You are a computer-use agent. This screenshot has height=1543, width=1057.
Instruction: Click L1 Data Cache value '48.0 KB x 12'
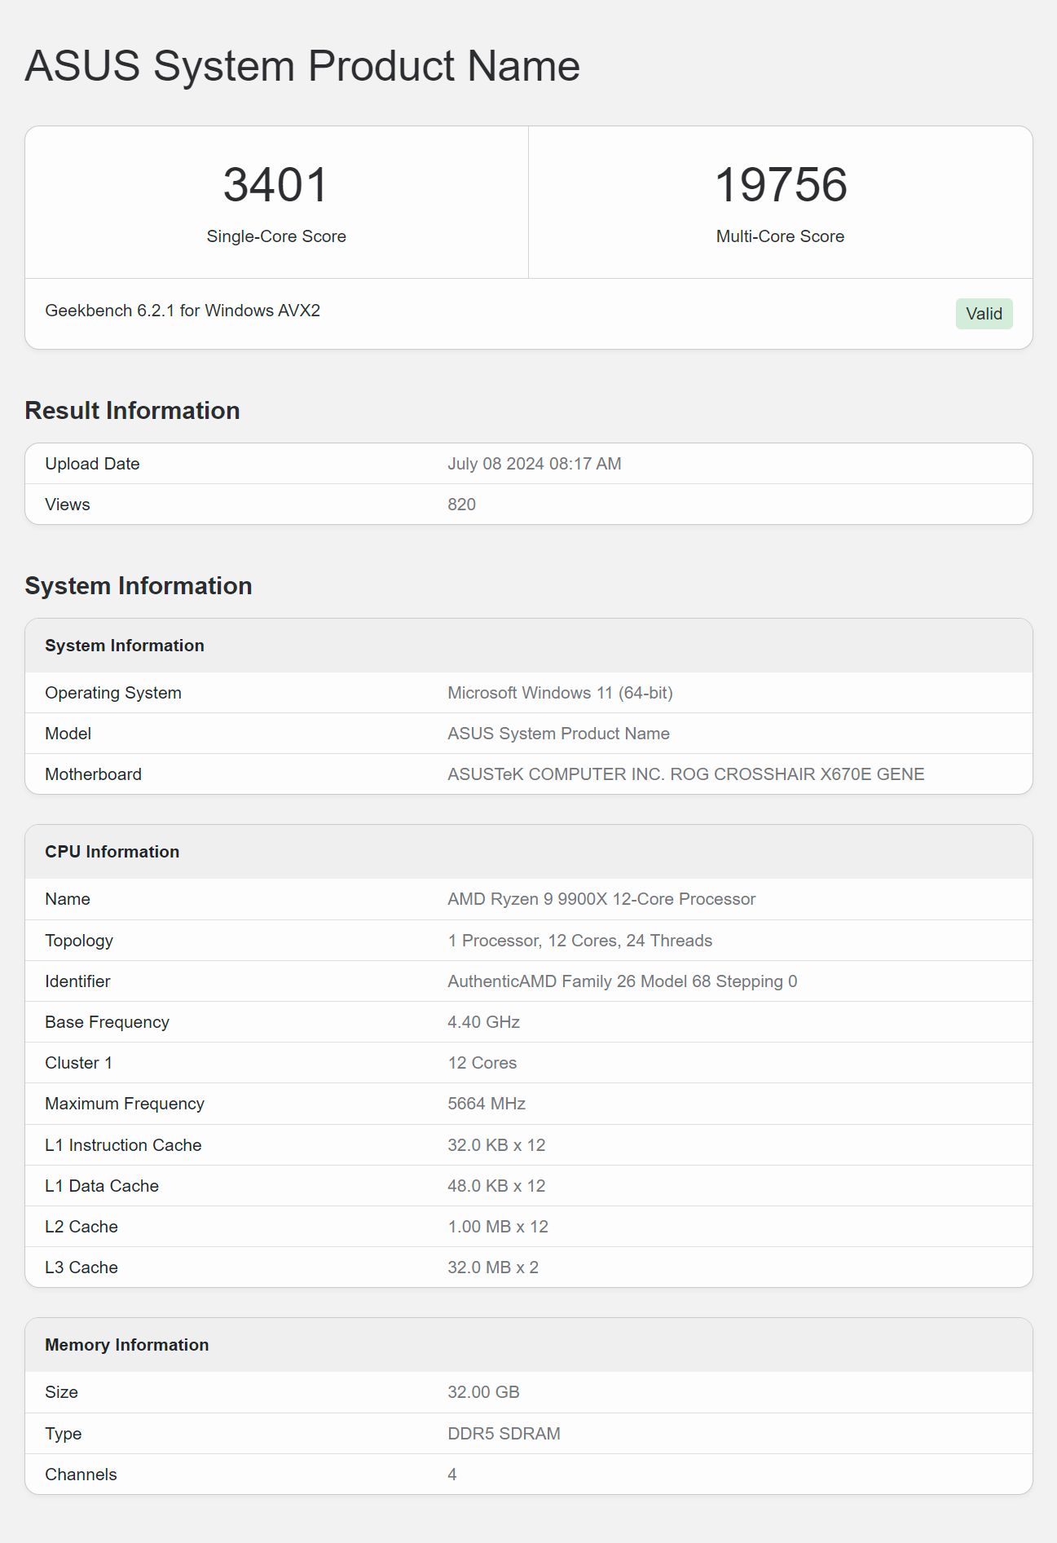(x=496, y=1186)
